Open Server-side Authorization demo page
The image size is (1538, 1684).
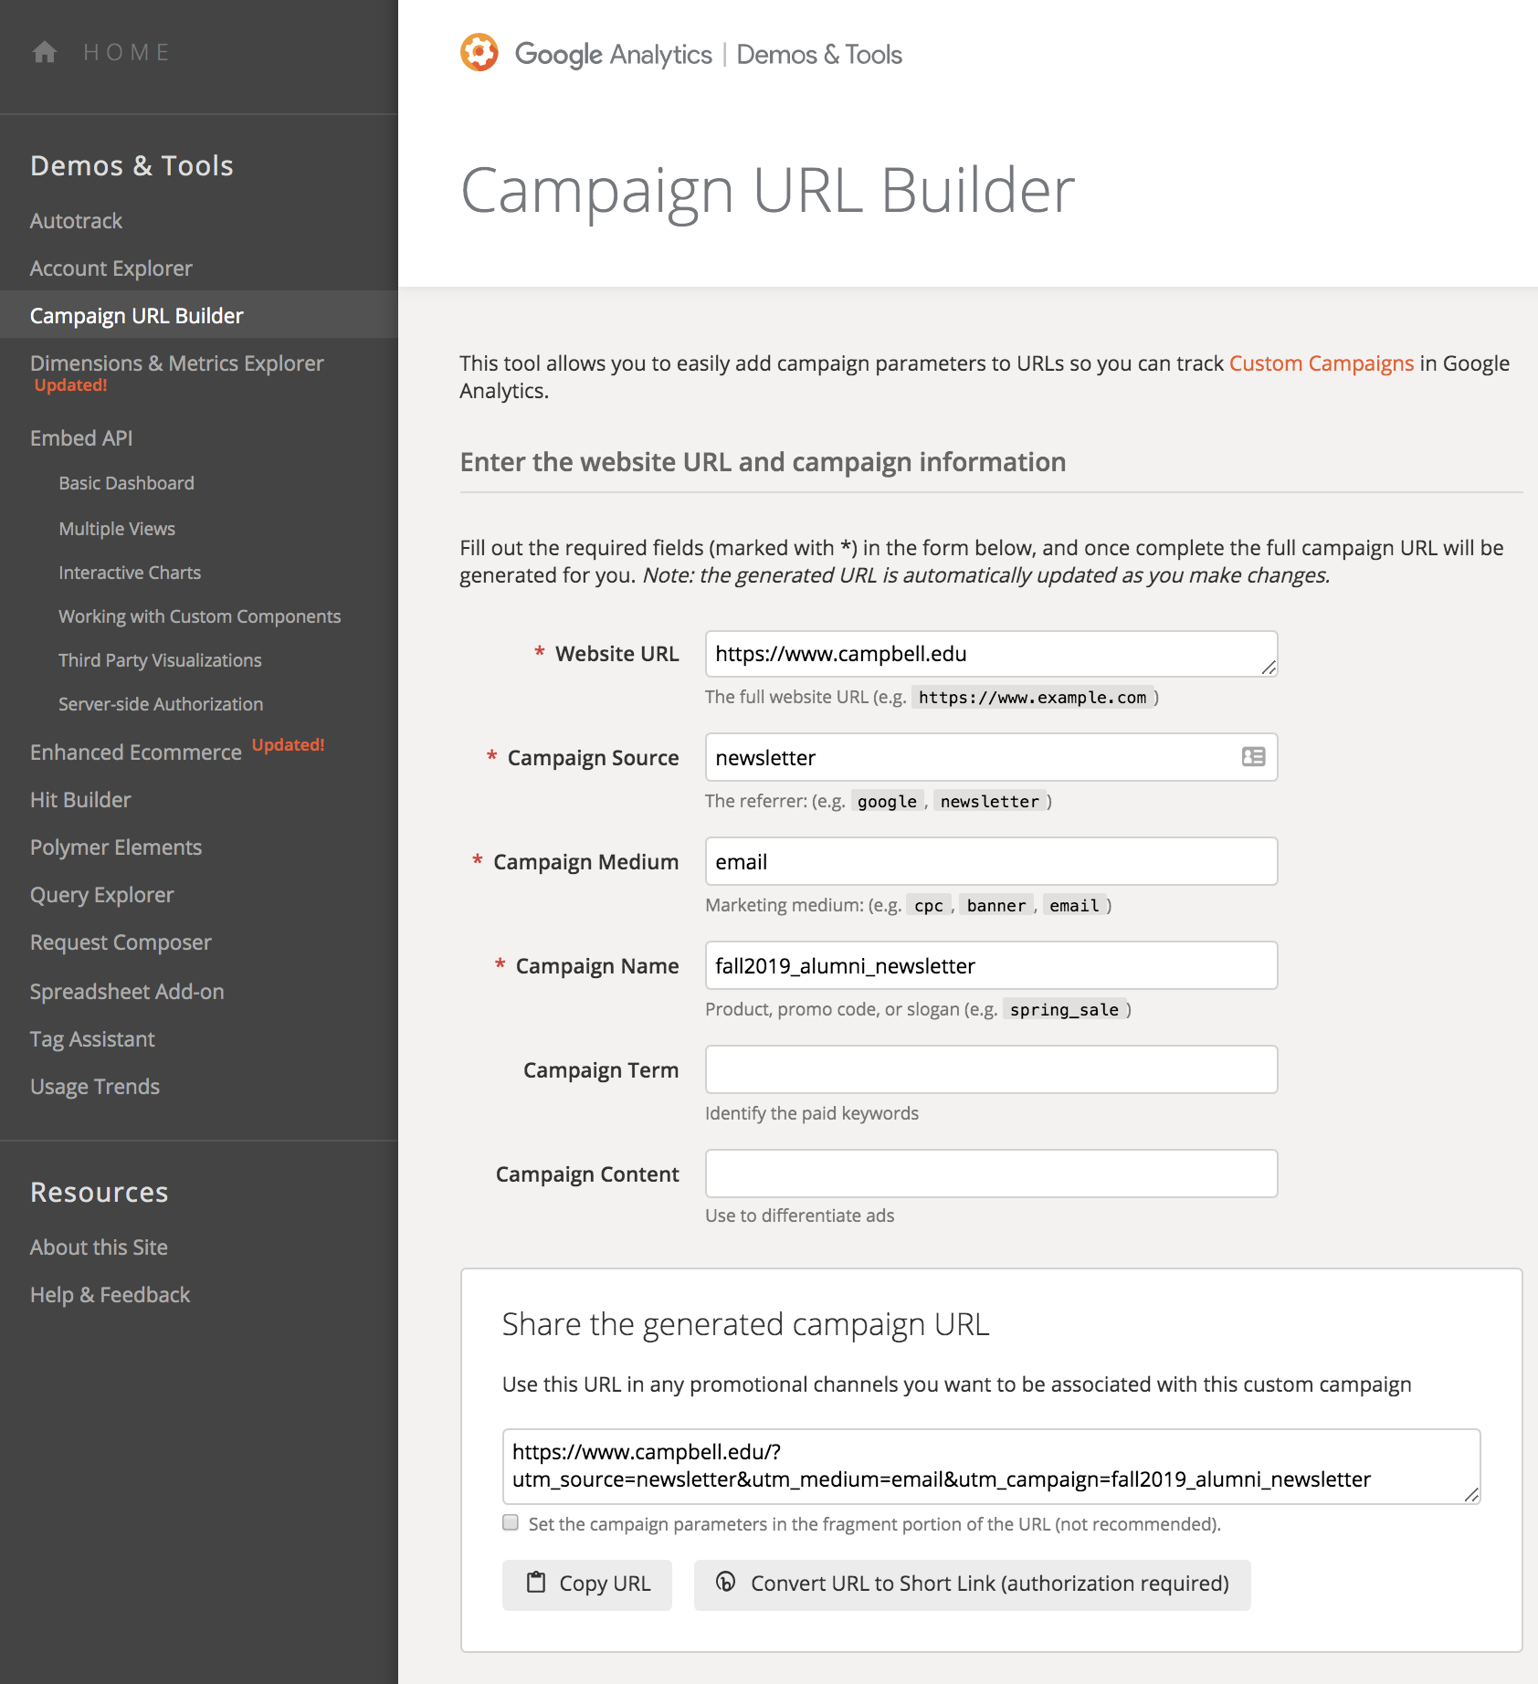161,704
